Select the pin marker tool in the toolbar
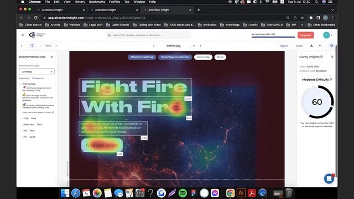The height and width of the screenshot is (199, 354). point(32,46)
